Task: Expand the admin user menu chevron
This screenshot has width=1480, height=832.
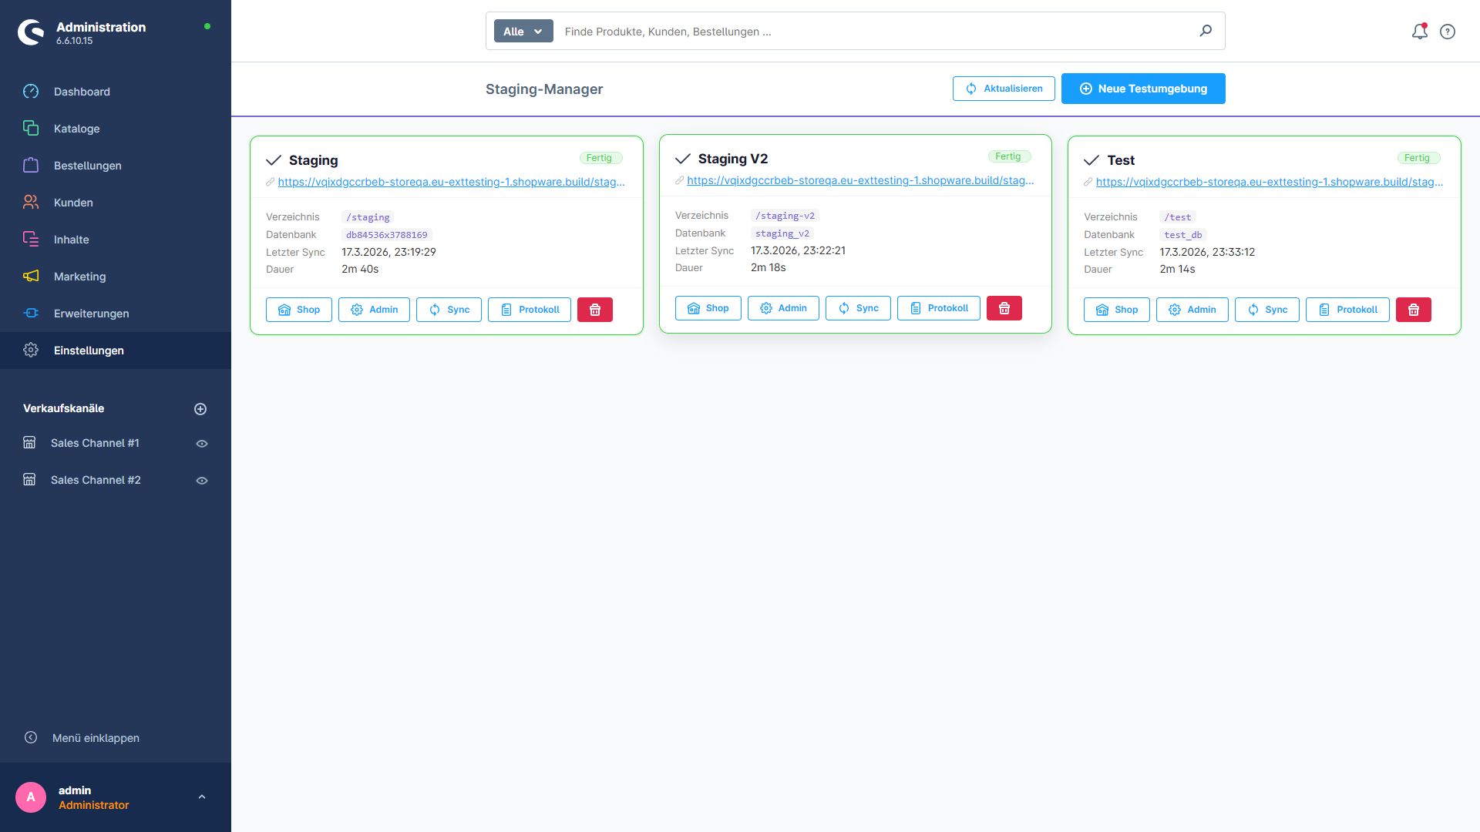Action: click(x=202, y=797)
